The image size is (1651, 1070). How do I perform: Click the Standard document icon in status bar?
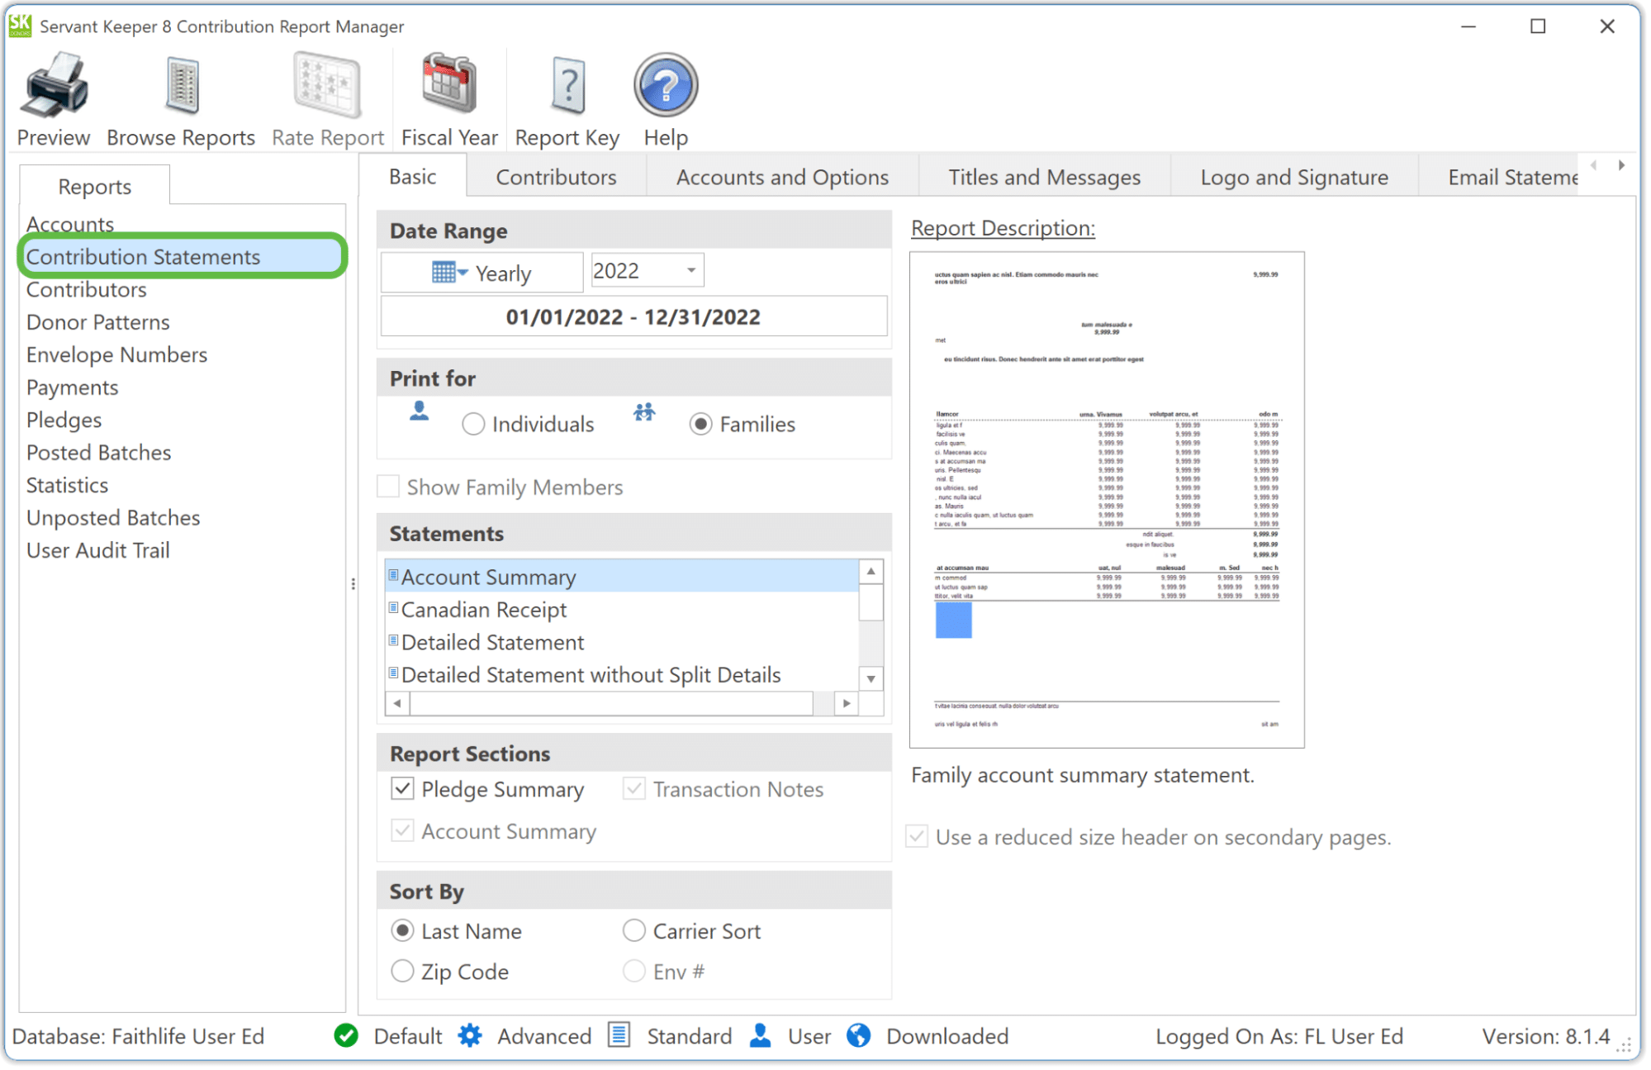619,1035
